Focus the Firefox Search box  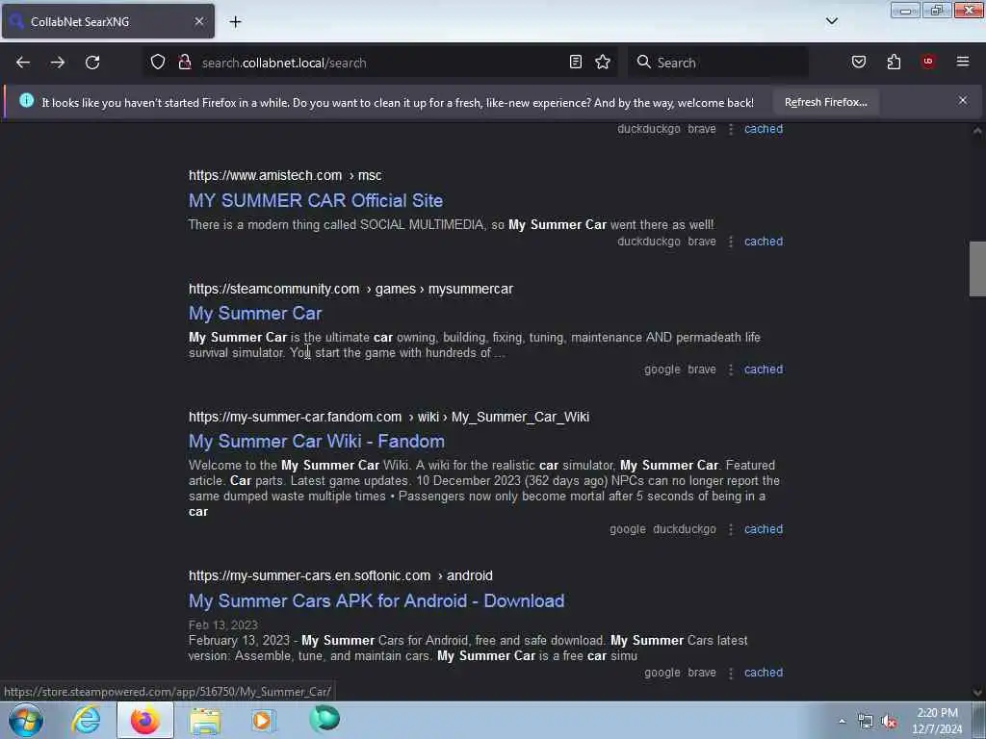pos(717,63)
